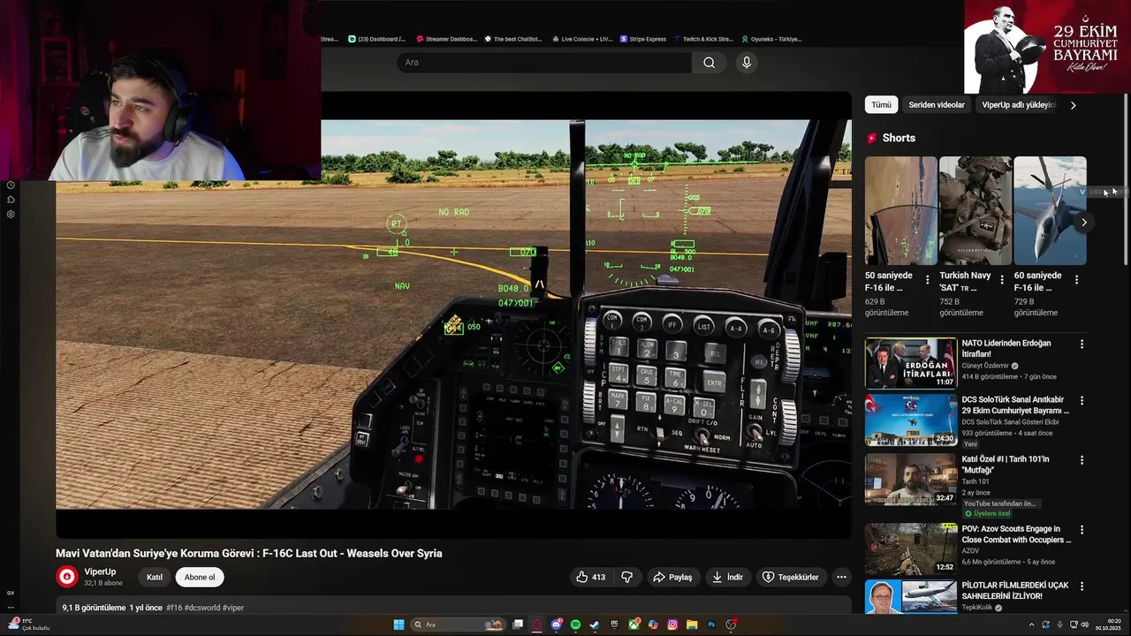Open the 'Oyuneks - Türkiye' bookmark
The image size is (1131, 636).
[x=771, y=39]
